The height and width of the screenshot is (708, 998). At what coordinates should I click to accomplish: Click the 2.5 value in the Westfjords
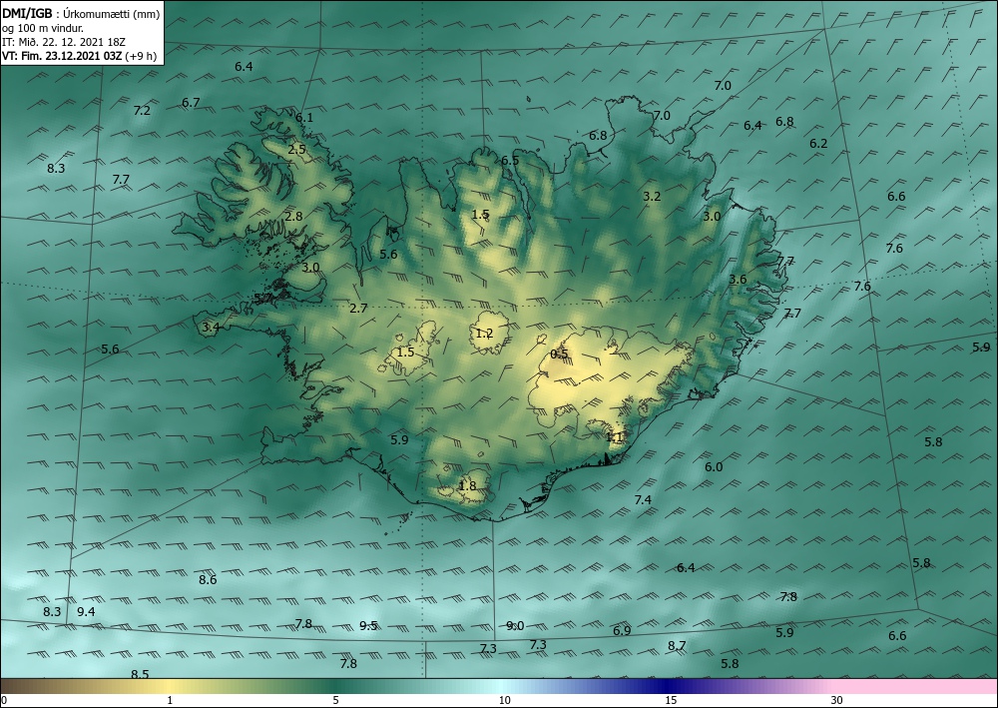[296, 150]
